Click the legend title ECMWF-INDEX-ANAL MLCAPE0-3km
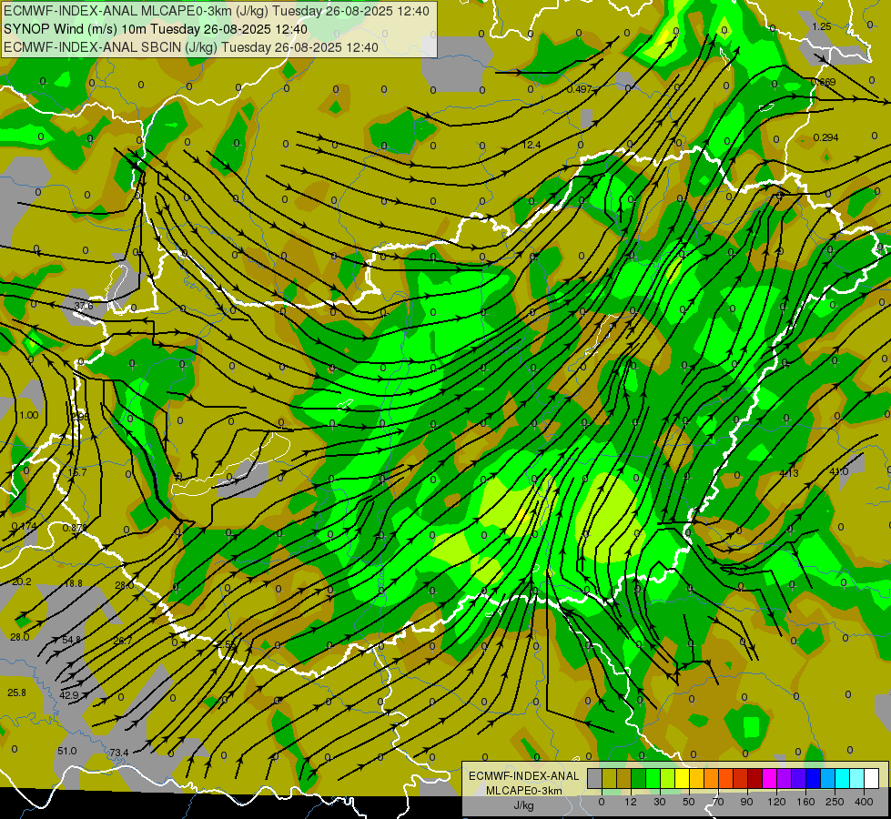Screen dimensions: 891x819 [524, 784]
